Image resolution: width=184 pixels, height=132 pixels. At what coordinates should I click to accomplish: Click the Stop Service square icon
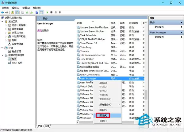[52, 12]
